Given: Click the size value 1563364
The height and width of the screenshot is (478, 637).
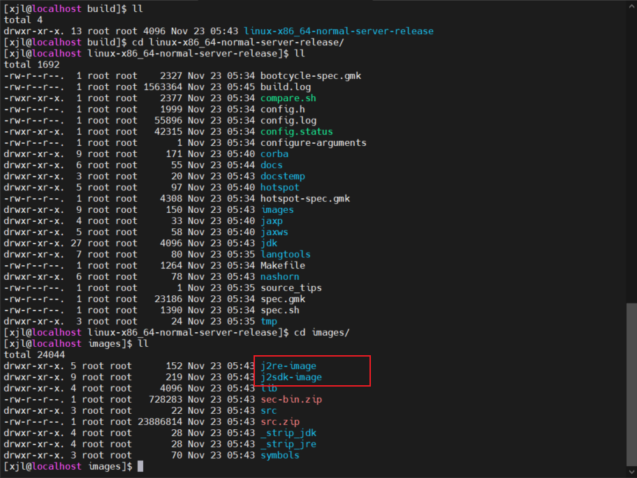Looking at the screenshot, I should 163,87.
